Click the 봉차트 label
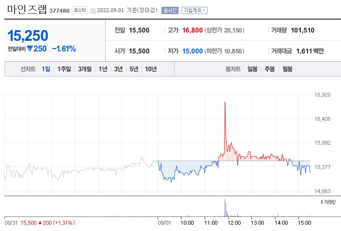Viewport: 341px width, 231px height. (233, 69)
